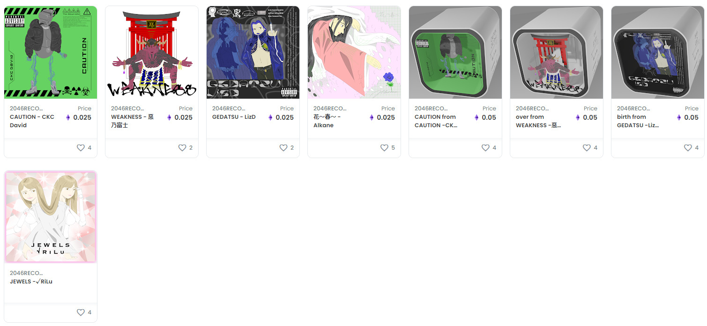This screenshot has width=707, height=326.
Task: Click the CAUTION - CKC David title
Action: coord(32,121)
